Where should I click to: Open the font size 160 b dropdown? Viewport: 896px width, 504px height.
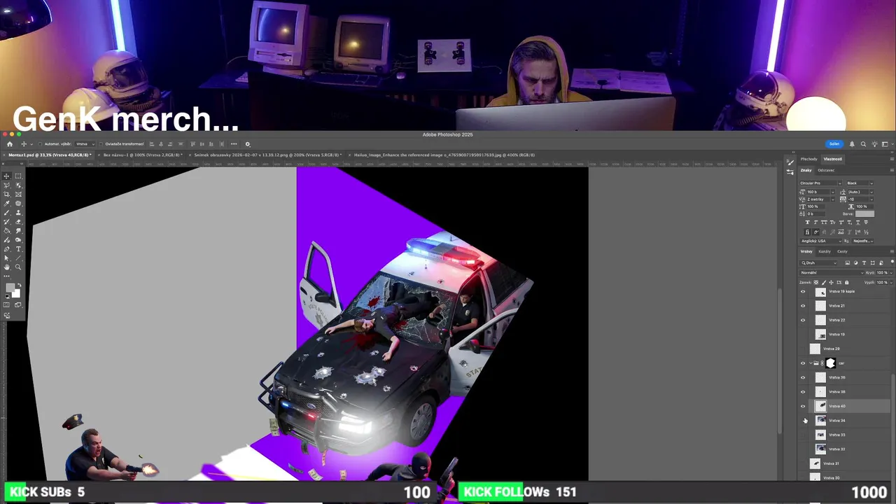point(833,192)
